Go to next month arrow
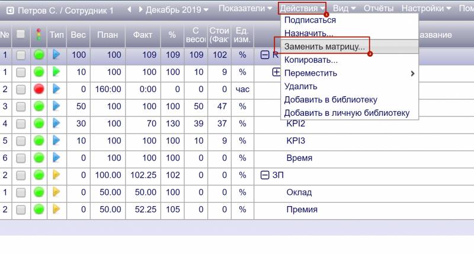Screen dimensions: 474x254 pyautogui.click(x=140, y=9)
